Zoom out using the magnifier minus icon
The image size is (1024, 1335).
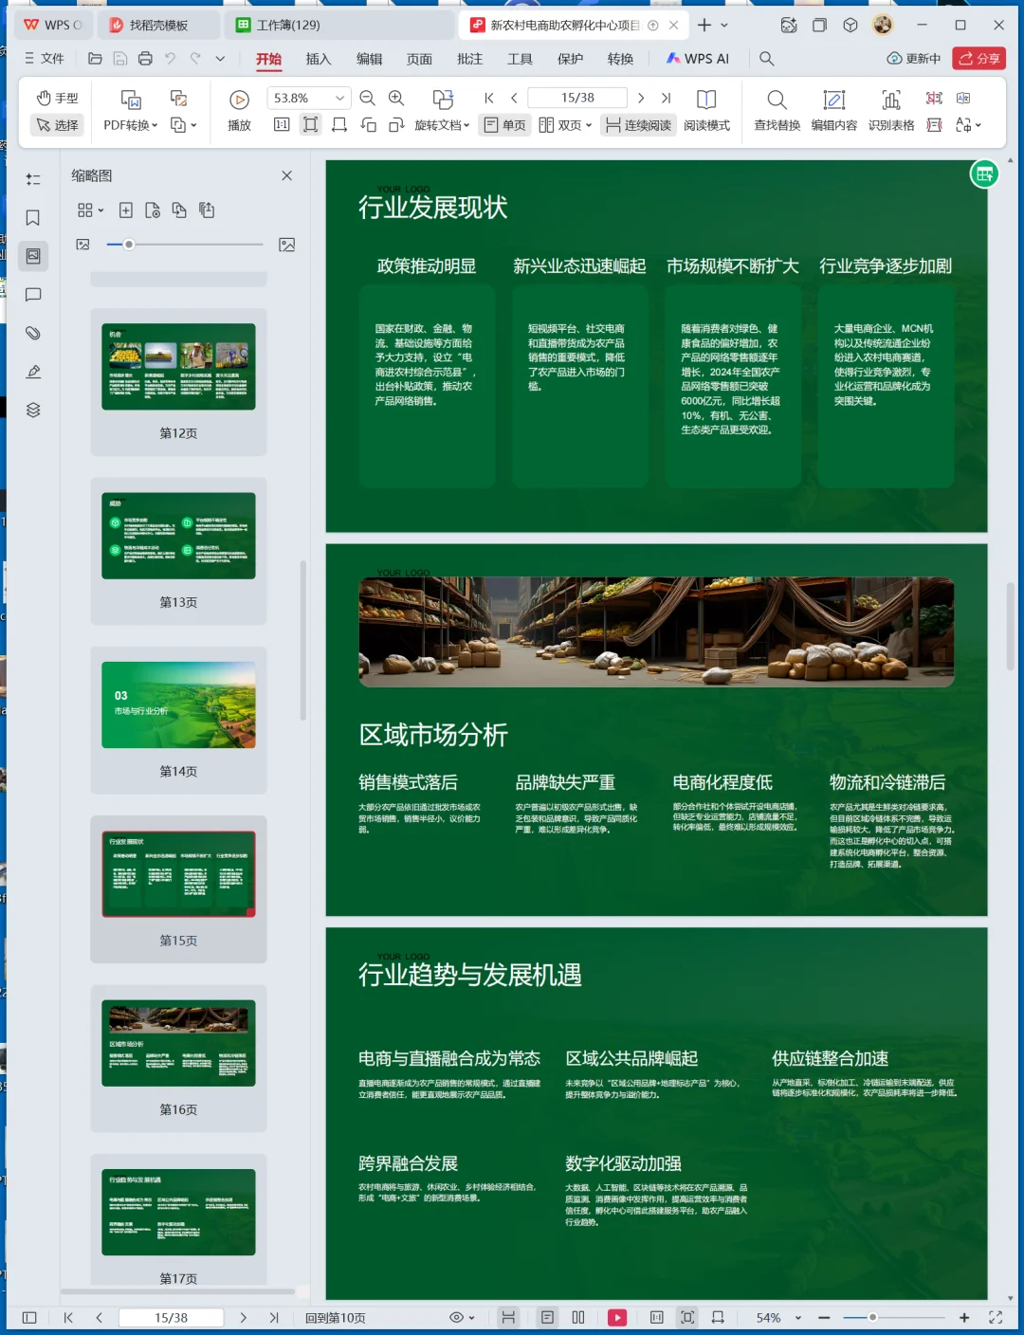[x=368, y=97]
